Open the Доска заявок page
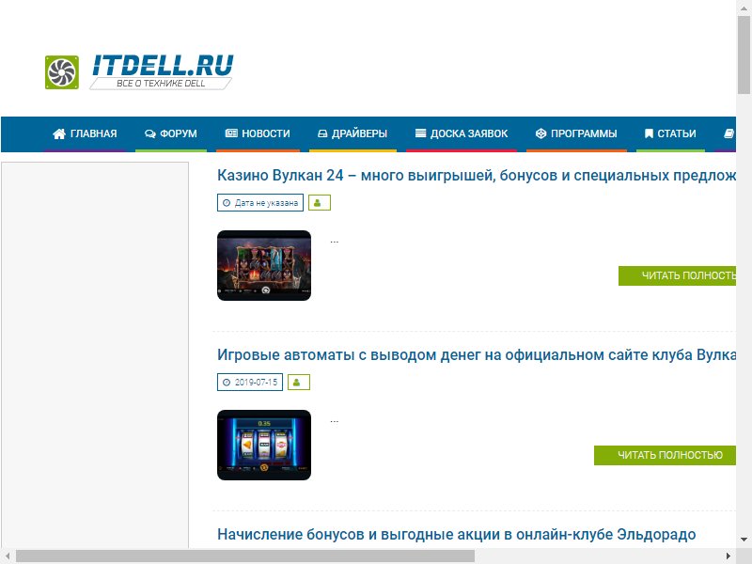This screenshot has height=564, width=752. 462,133
